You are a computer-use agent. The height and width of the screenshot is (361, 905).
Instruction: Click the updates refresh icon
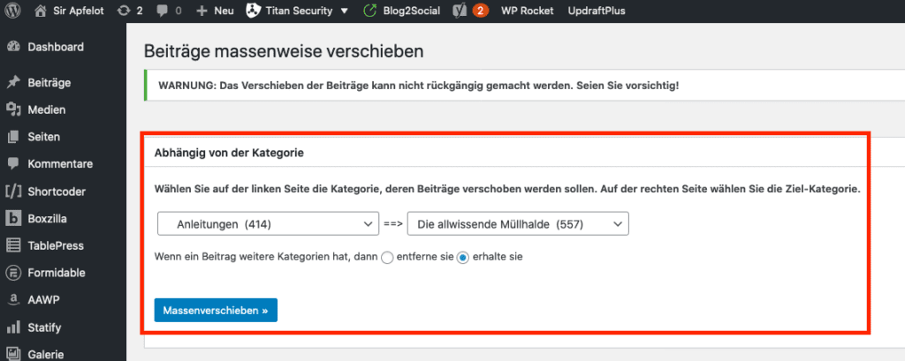click(x=123, y=11)
